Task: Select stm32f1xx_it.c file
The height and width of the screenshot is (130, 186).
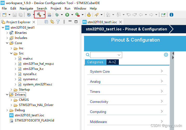Action: (33, 69)
